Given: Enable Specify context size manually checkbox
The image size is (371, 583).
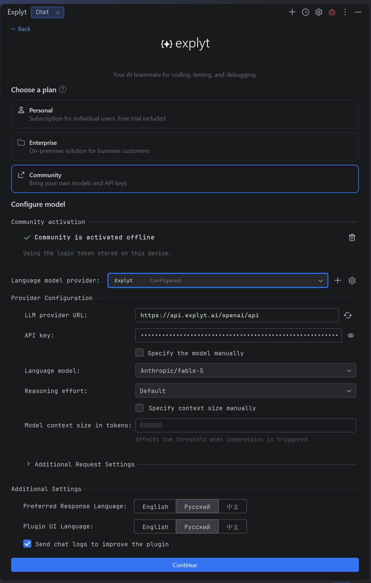Looking at the screenshot, I should click(x=140, y=408).
